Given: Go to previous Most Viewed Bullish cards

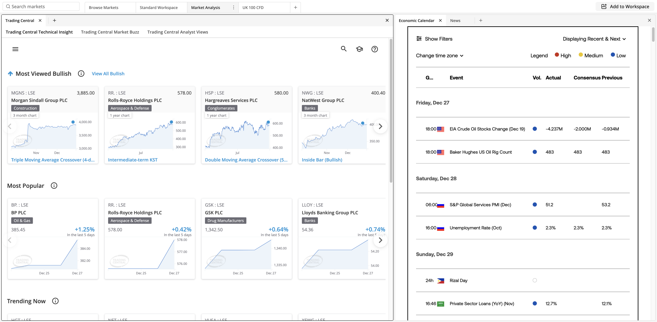Looking at the screenshot, I should click(x=10, y=126).
